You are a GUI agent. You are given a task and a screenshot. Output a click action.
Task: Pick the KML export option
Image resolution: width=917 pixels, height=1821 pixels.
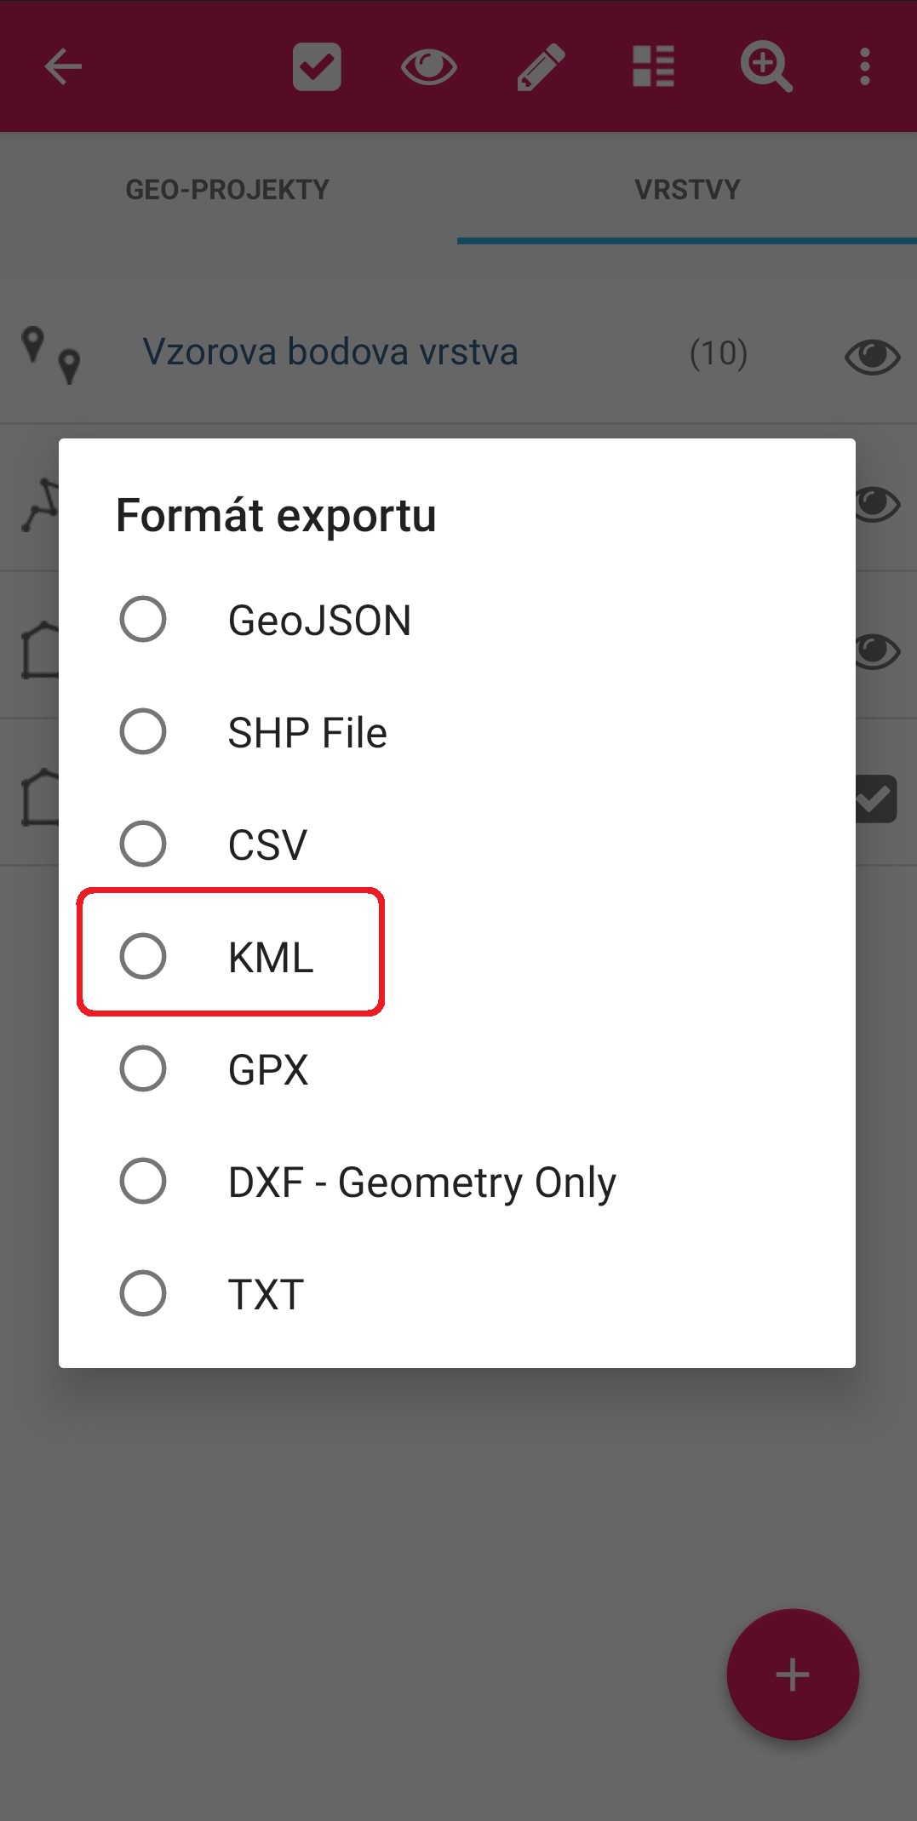(x=457, y=956)
